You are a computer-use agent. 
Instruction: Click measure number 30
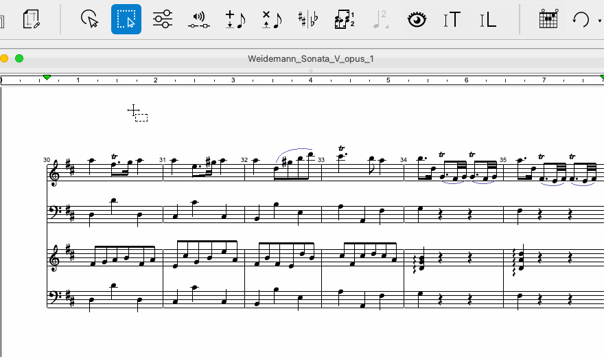[x=47, y=160]
